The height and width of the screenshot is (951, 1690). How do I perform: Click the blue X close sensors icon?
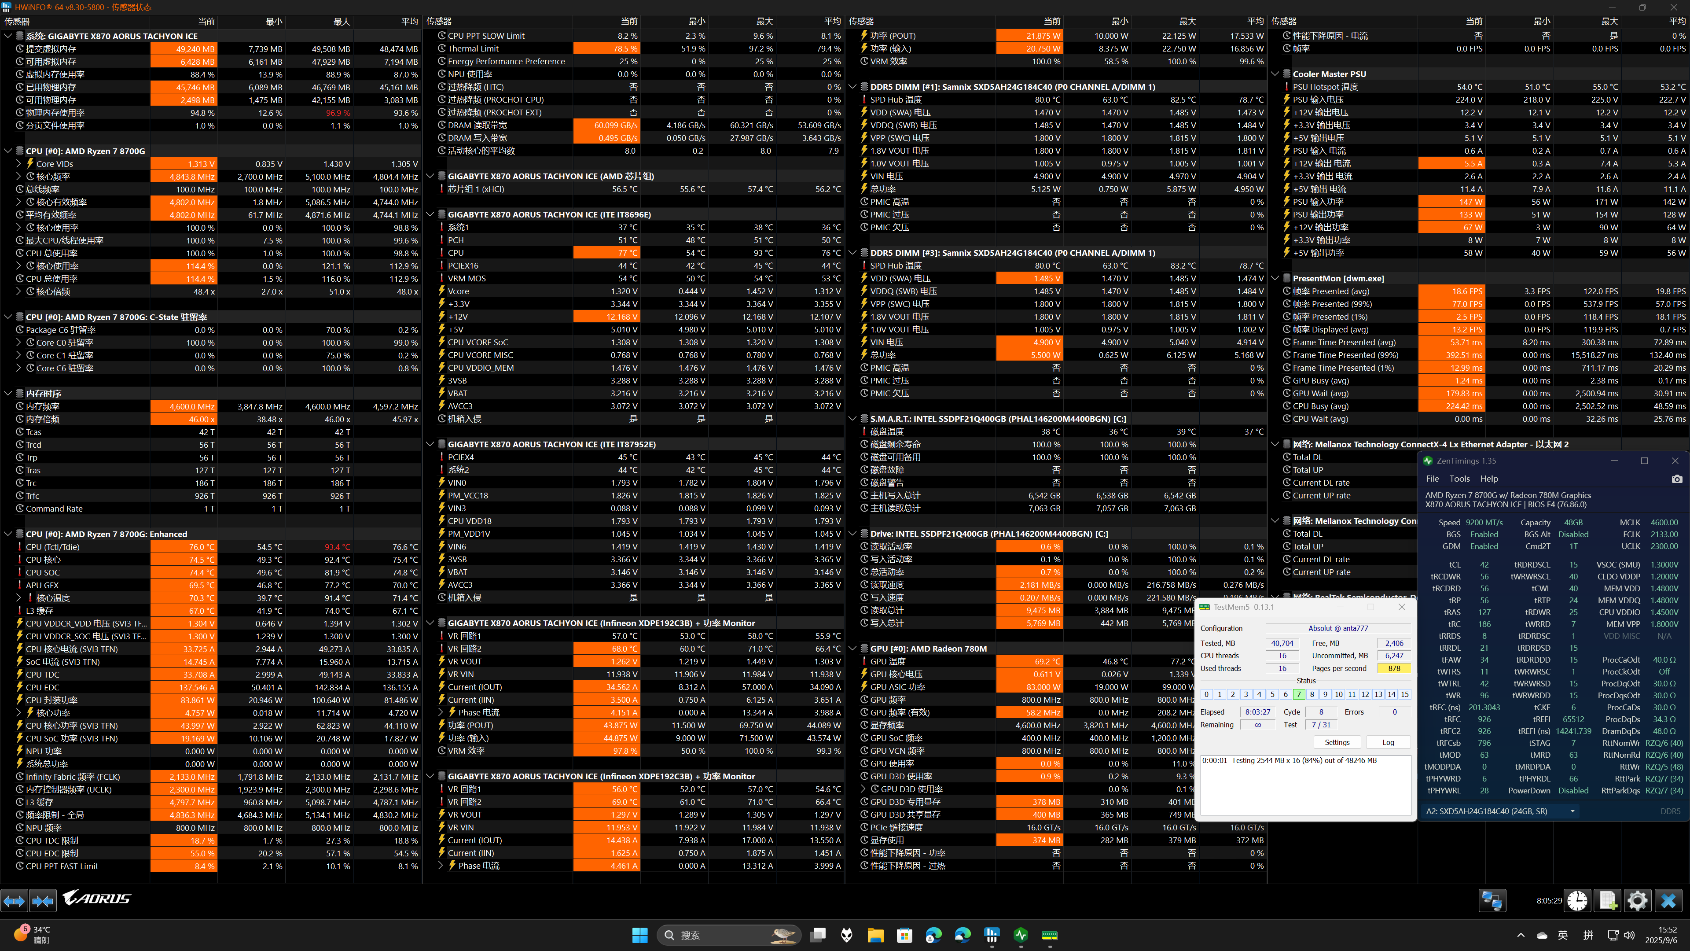1668,900
